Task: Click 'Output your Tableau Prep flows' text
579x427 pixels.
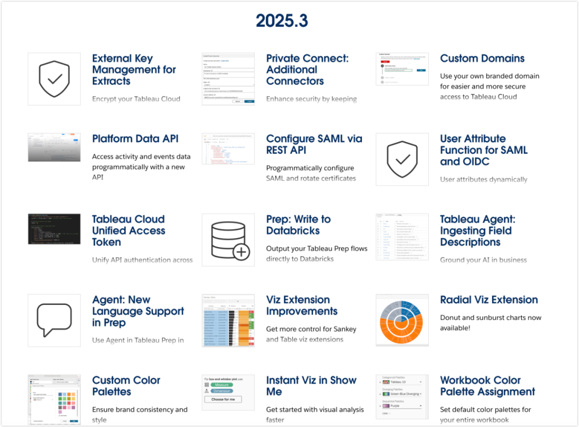Action: point(317,249)
